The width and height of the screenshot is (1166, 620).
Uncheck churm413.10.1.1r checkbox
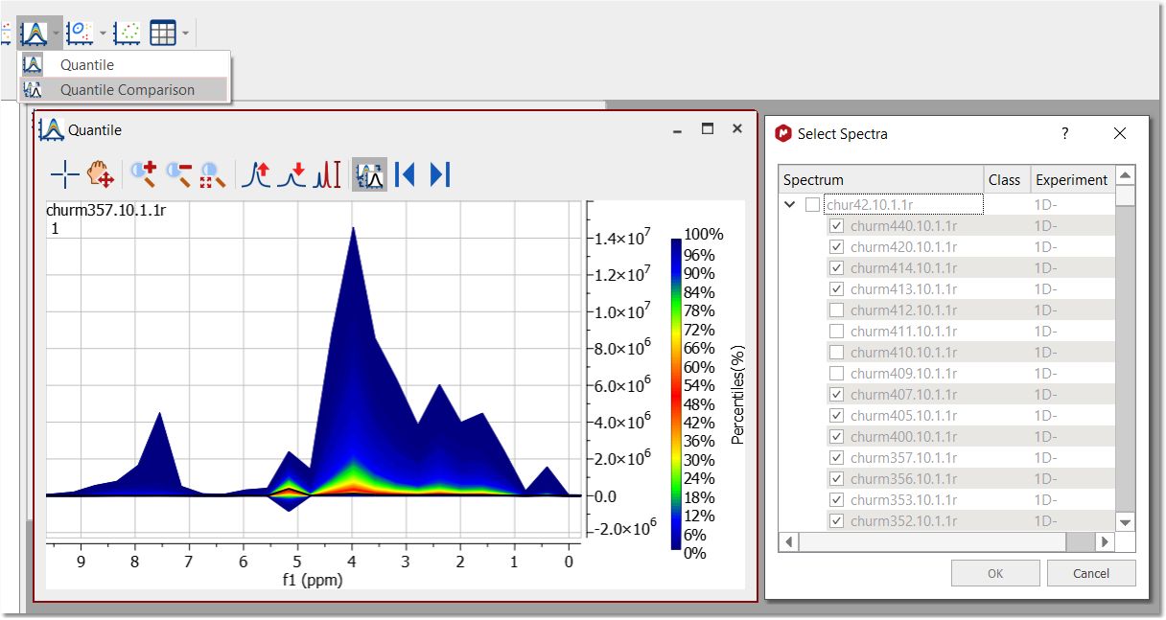pos(836,289)
